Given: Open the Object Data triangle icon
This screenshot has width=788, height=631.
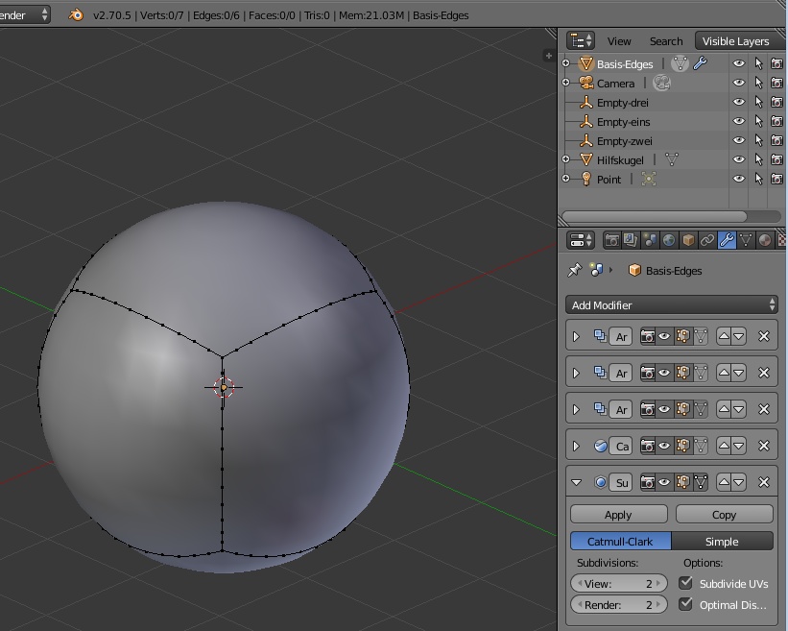Looking at the screenshot, I should click(x=746, y=240).
